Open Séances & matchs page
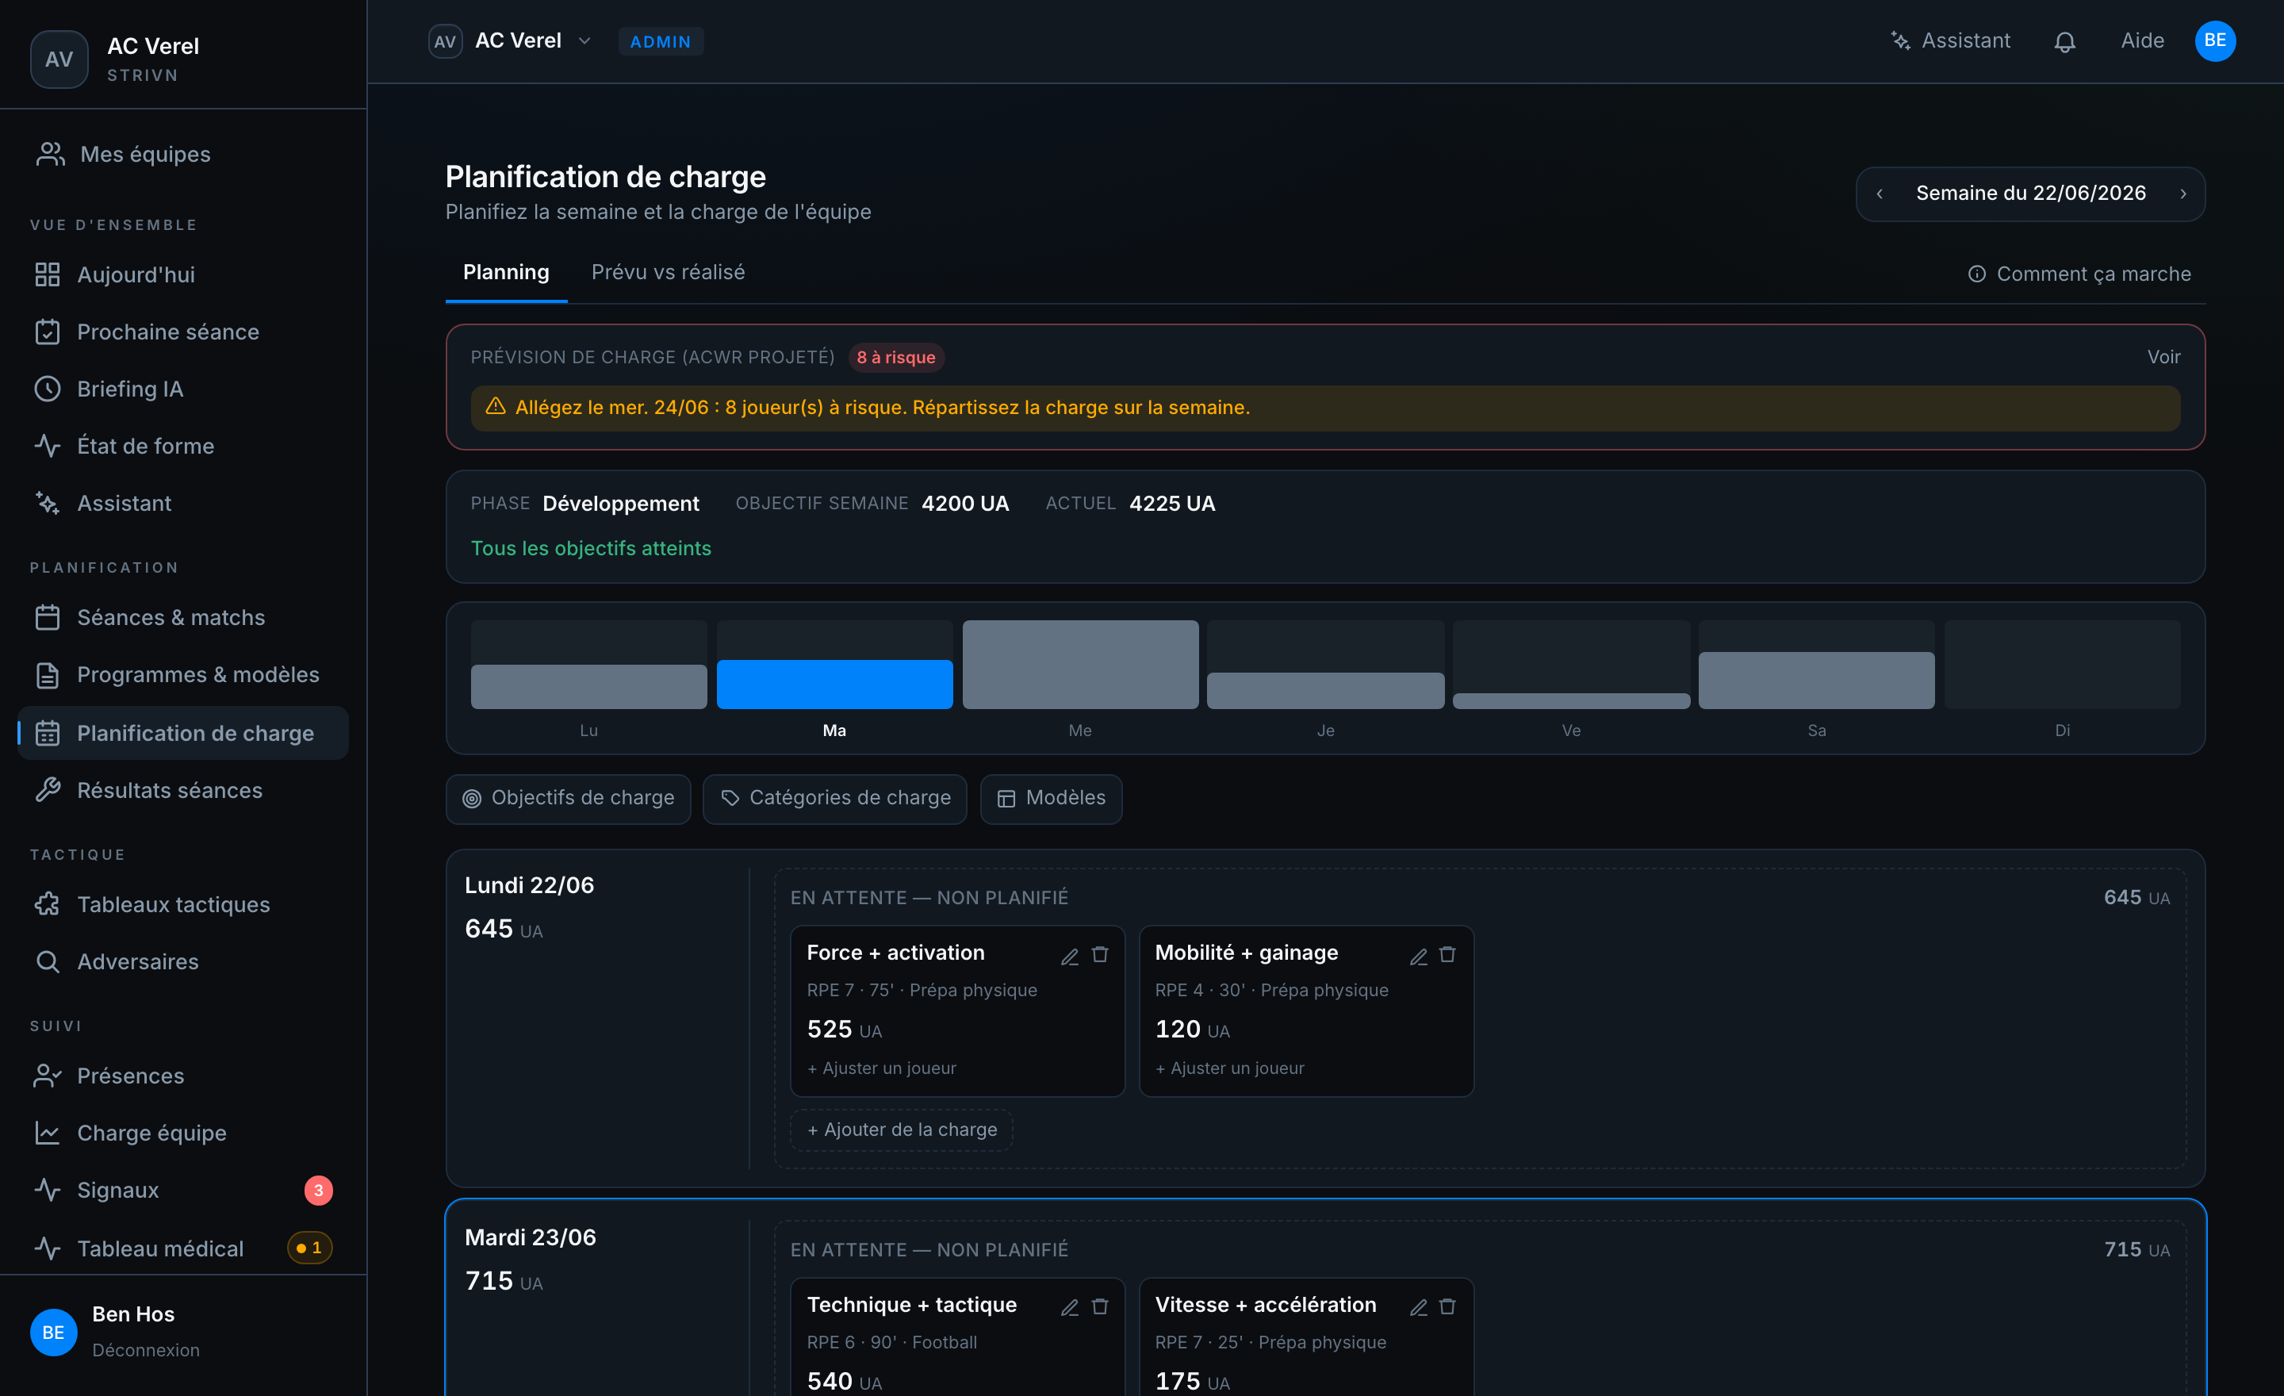This screenshot has height=1396, width=2284. [183, 617]
